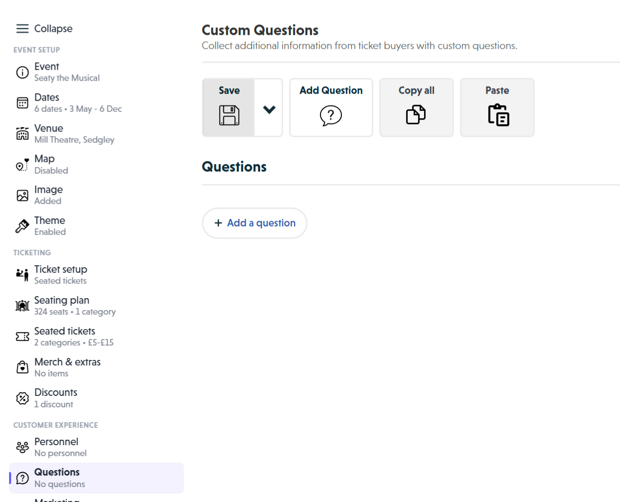Screen dimensions: 620x502
Task: Select the Image icon in Event Setup
Action: 22,195
